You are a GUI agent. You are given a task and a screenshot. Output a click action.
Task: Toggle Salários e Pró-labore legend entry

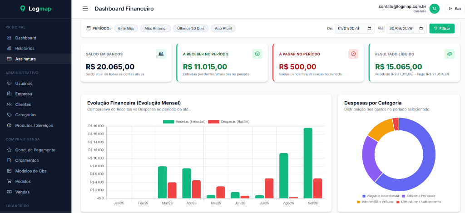pos(418,196)
